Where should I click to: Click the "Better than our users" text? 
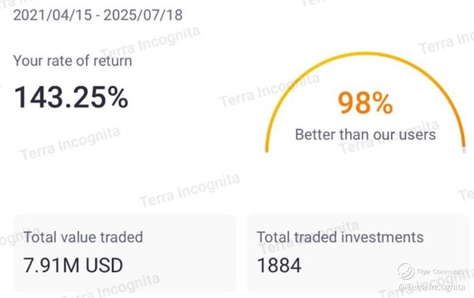365,134
